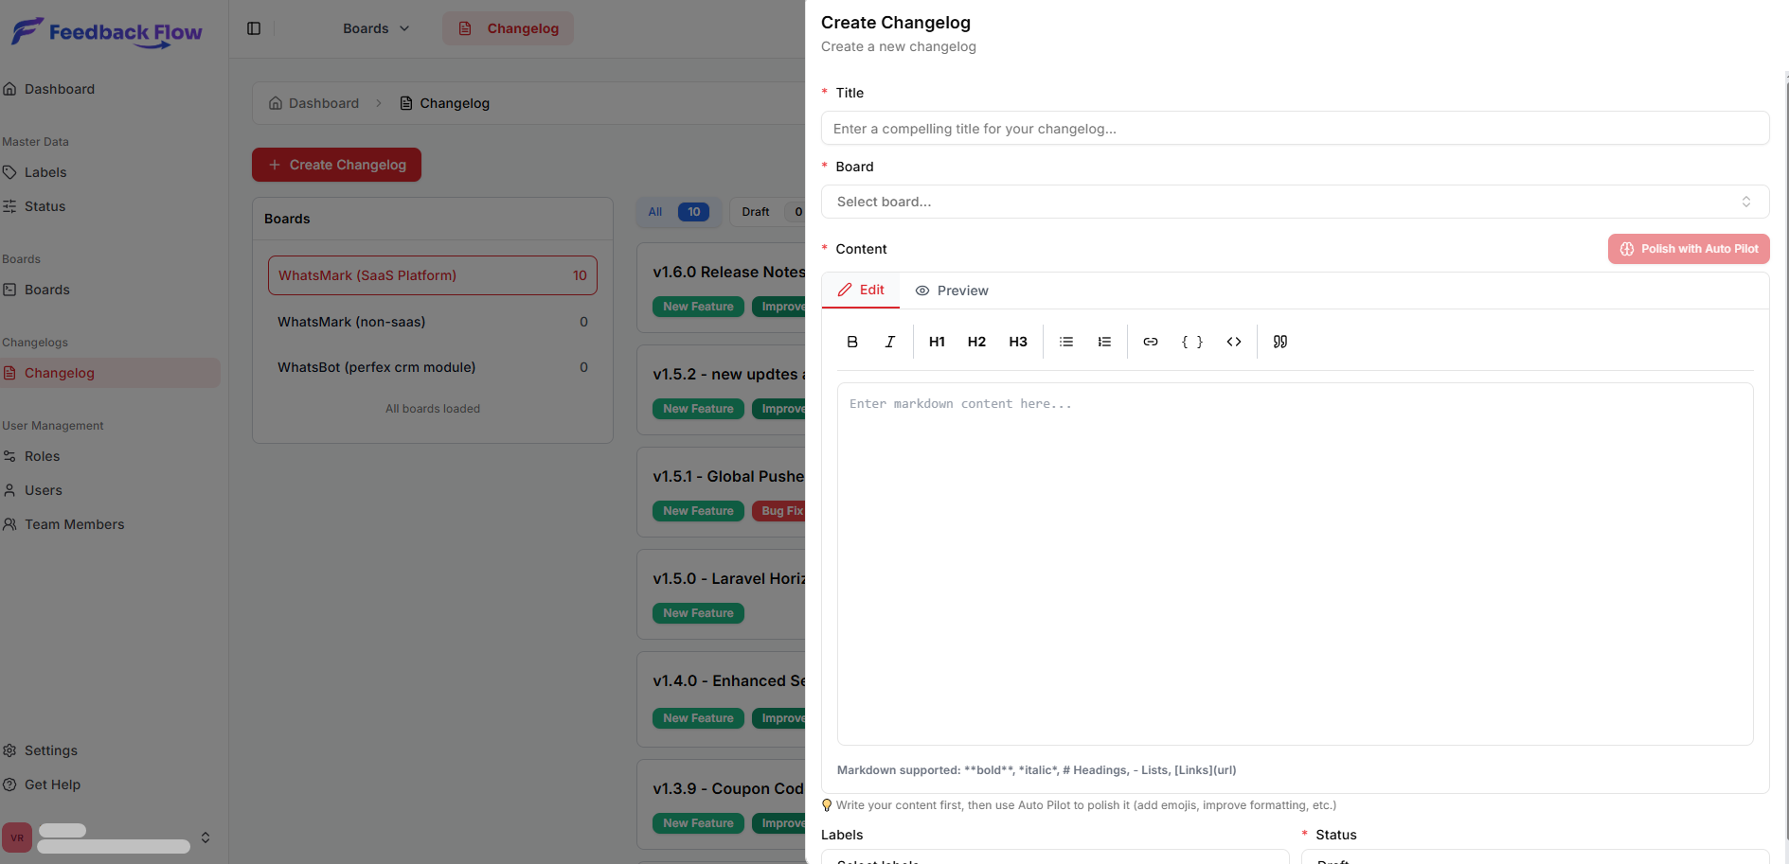Switch to the Preview tab

point(951,291)
